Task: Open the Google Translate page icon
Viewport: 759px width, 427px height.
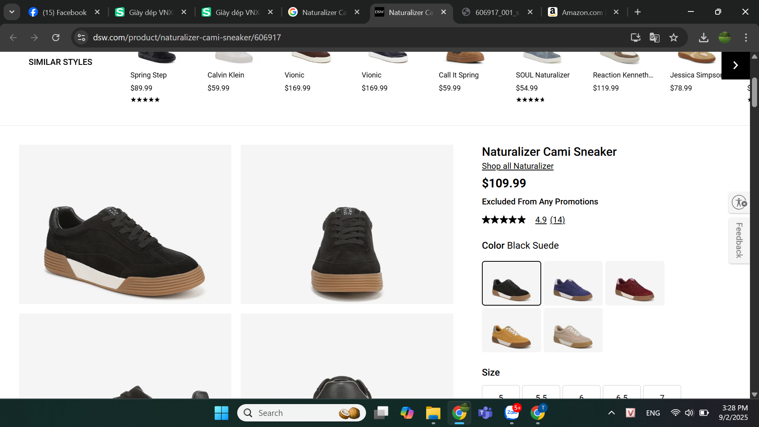Action: 654,38
